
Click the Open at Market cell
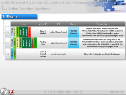click(43, 32)
